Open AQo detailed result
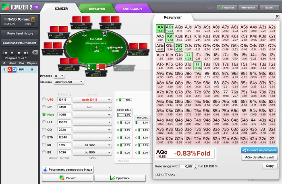282x184 pixels. 259,157
